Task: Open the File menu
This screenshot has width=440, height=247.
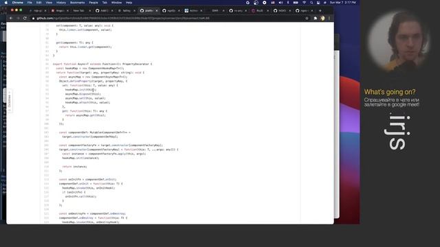Action: pyautogui.click(x=30, y=3)
